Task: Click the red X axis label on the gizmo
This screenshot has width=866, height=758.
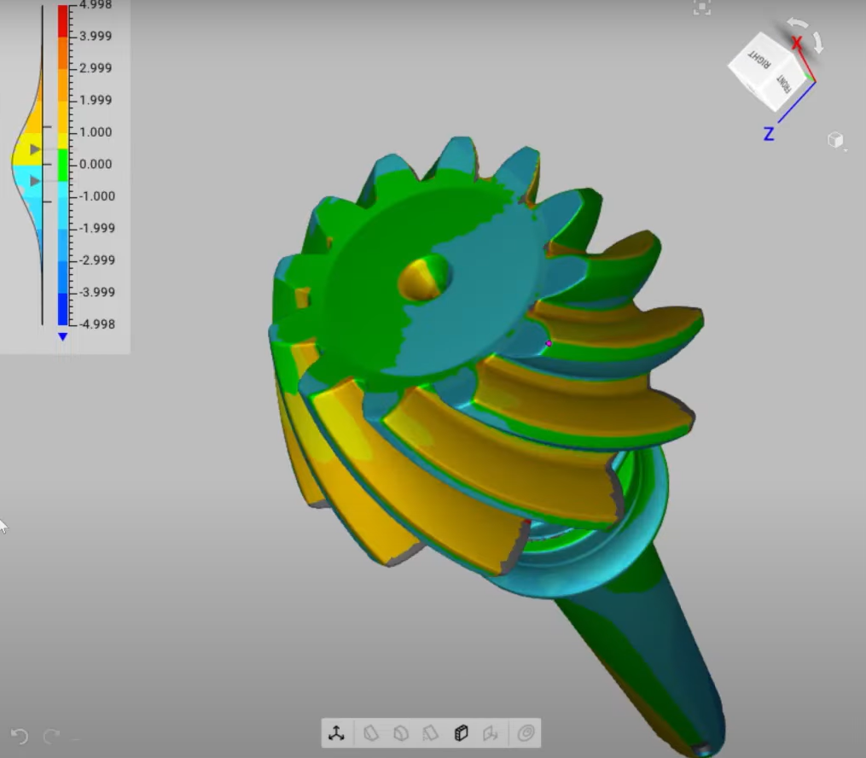Action: point(797,40)
